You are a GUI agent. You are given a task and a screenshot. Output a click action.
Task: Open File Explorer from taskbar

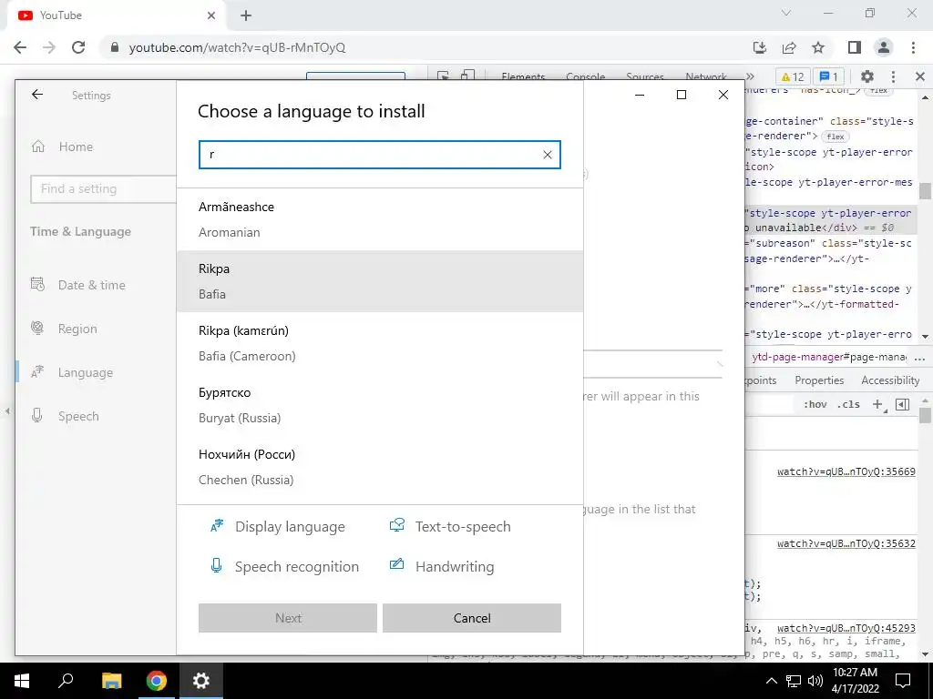[x=111, y=681]
